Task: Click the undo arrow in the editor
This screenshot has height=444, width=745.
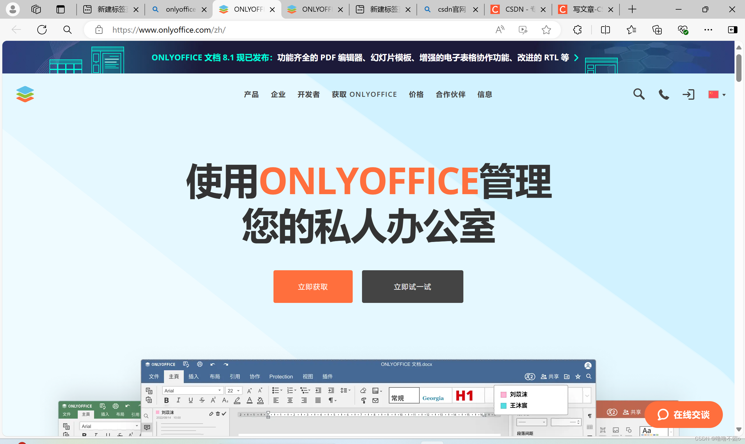Action: coord(213,364)
